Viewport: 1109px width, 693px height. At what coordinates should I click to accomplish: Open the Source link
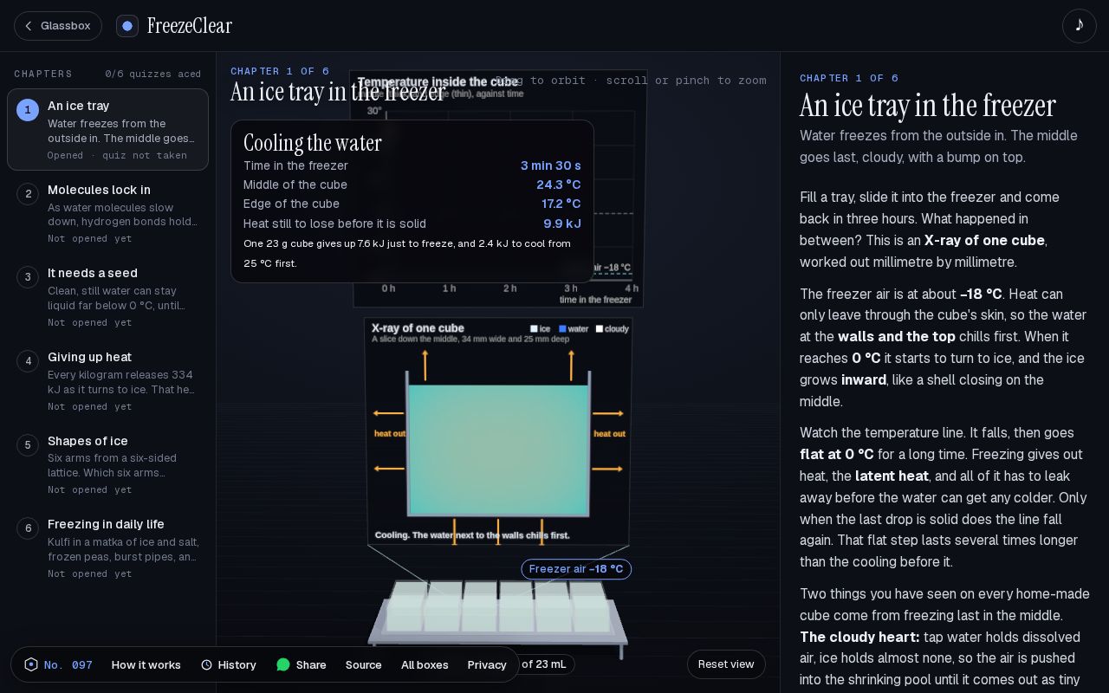[x=364, y=664]
